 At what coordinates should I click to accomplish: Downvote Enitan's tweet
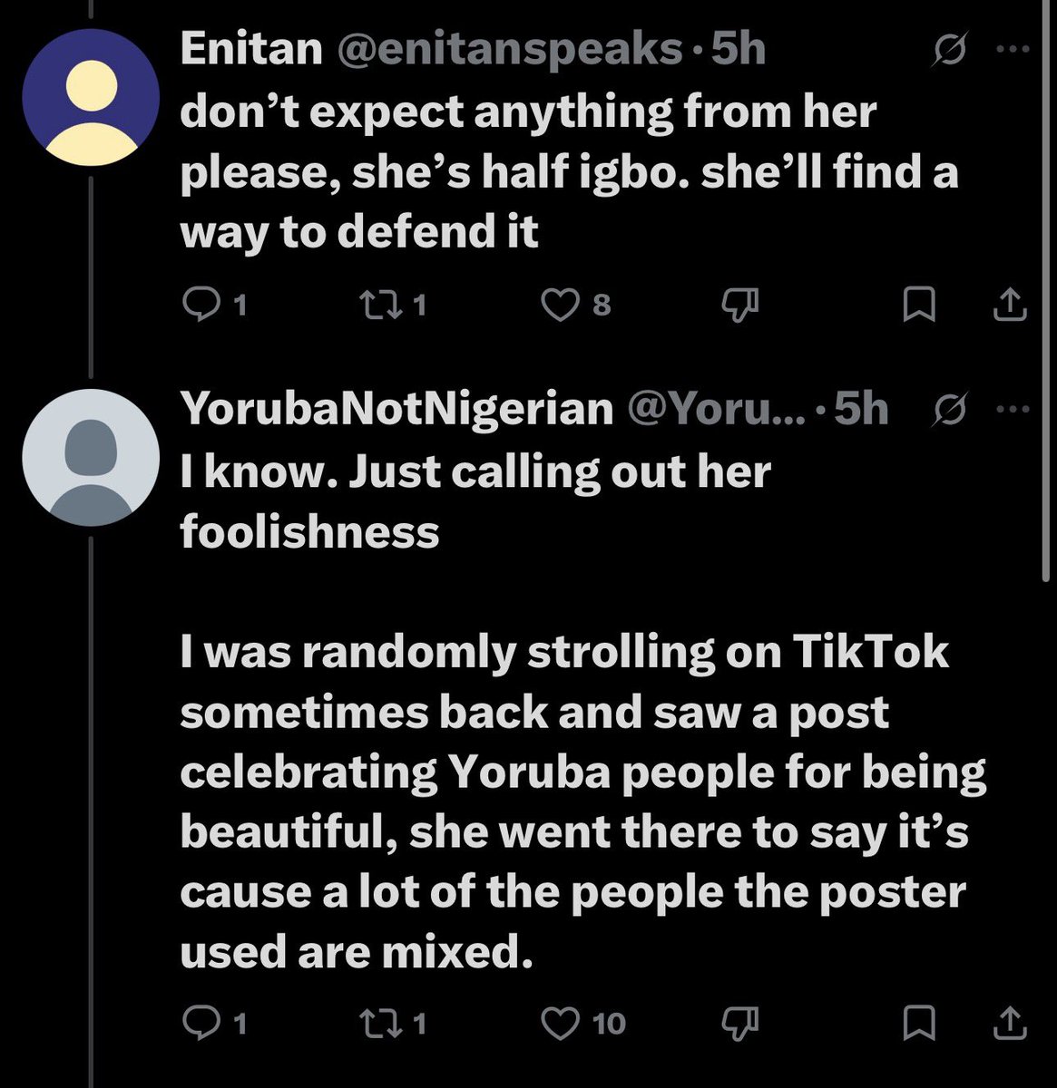click(739, 306)
